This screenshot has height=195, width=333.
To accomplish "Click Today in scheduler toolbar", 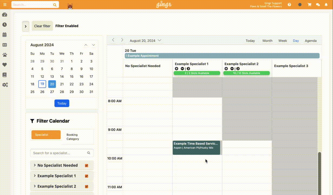I will pyautogui.click(x=250, y=41).
